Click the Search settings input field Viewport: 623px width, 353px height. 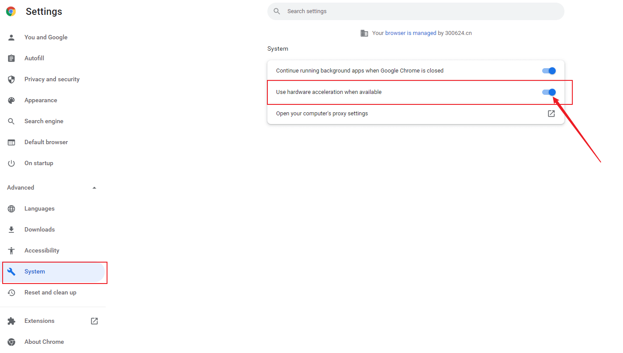pyautogui.click(x=415, y=11)
